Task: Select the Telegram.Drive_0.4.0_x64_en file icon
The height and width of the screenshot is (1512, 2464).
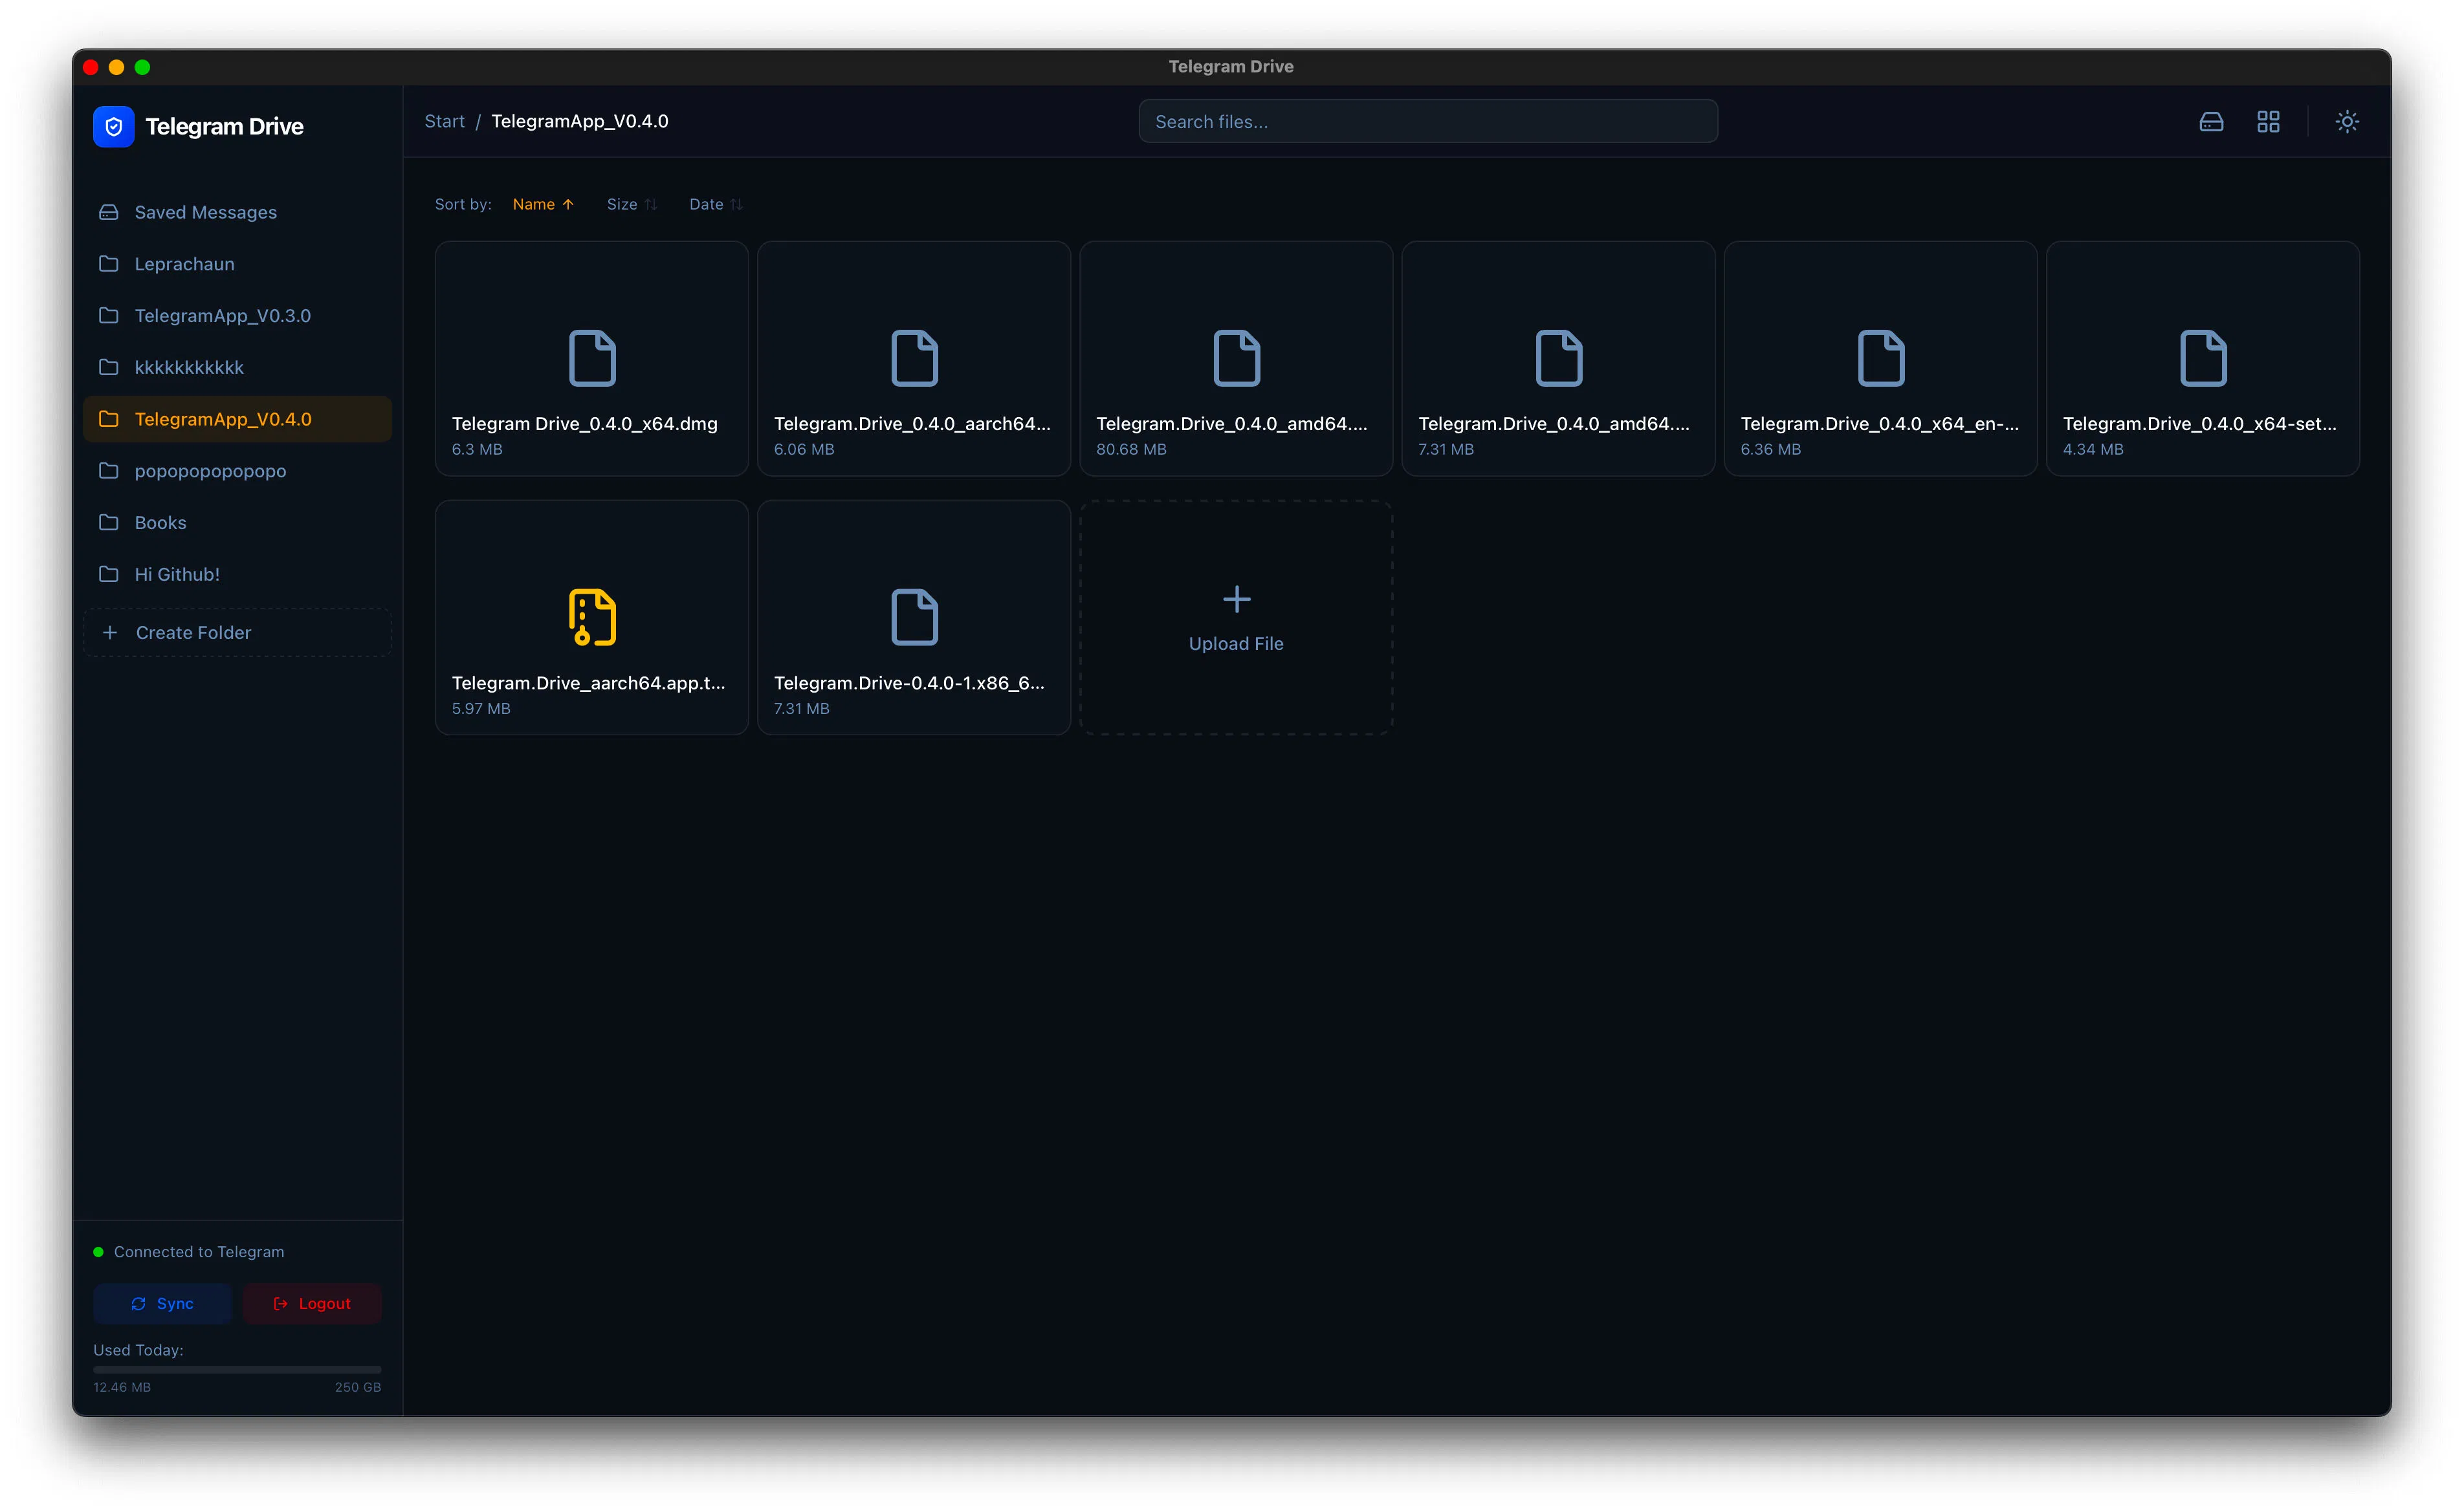Action: click(x=1881, y=358)
